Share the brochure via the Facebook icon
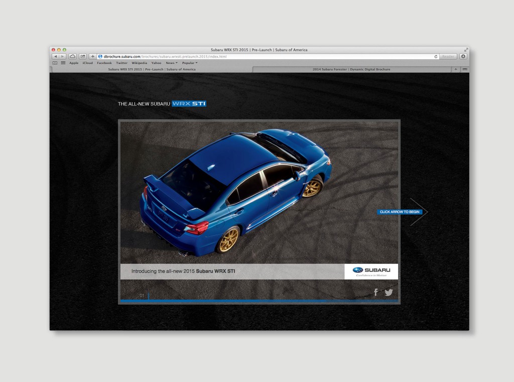This screenshot has height=382, width=514. (376, 292)
